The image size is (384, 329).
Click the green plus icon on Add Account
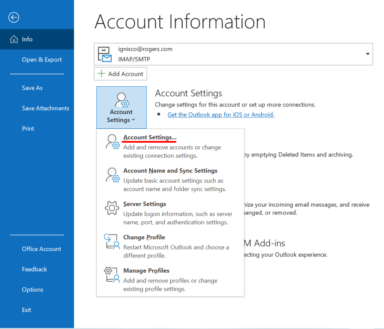101,74
